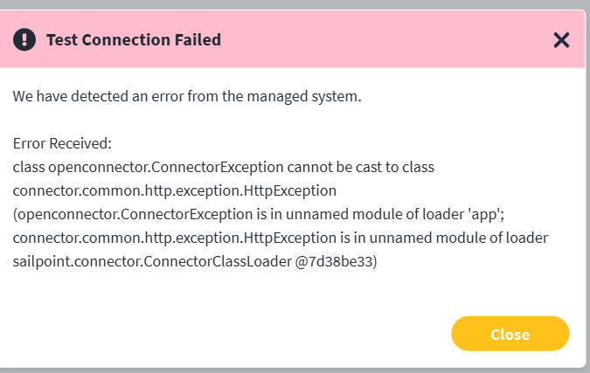
Task: Click the line containing only 'connector.common.http.exception.HttpException'
Action: coord(175,190)
